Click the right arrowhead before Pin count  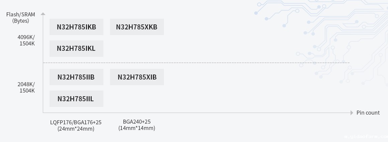(x=352, y=113)
